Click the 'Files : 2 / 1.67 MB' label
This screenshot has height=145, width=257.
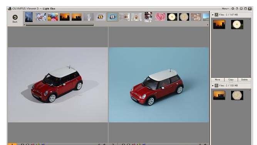[x=228, y=15]
